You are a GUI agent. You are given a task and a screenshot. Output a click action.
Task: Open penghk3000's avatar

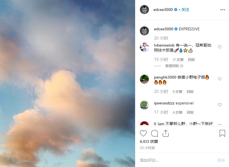(144, 79)
